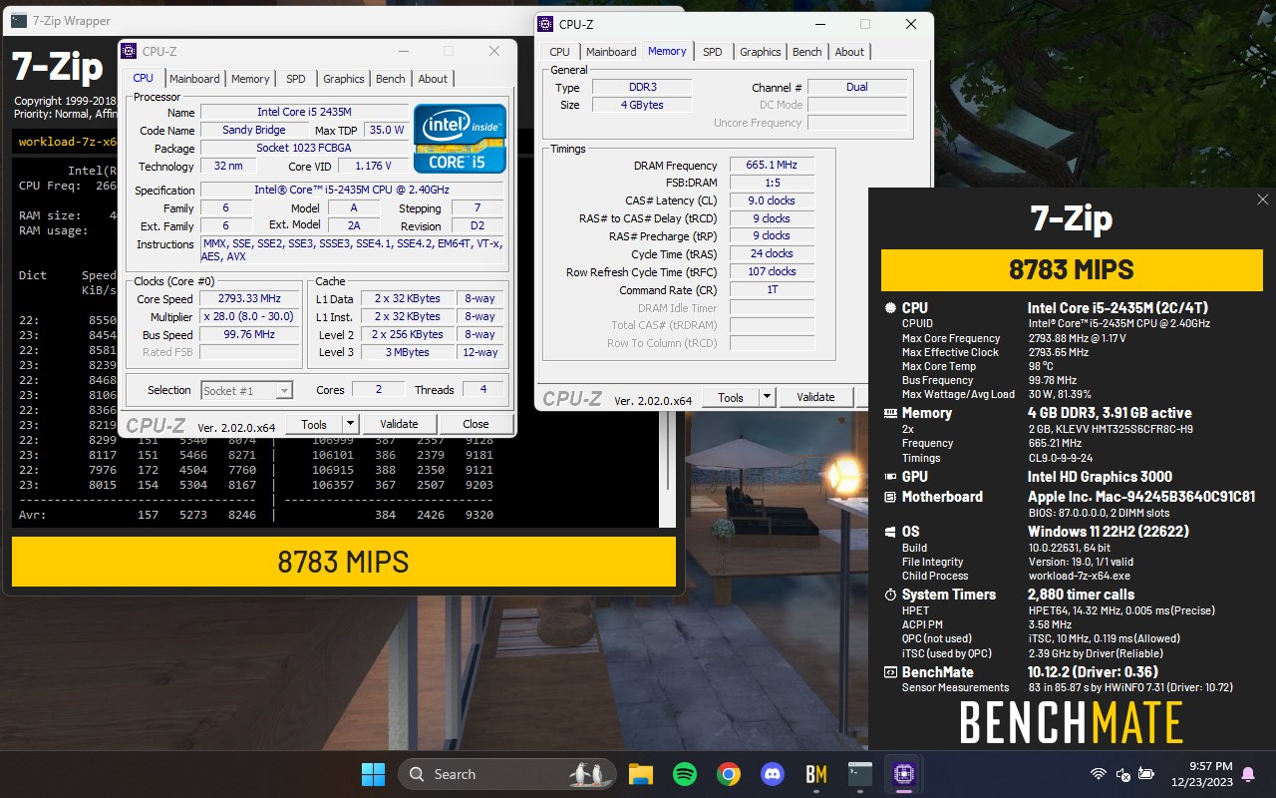Open the Start menu Windows icon
This screenshot has height=798, width=1276.
[x=373, y=774]
